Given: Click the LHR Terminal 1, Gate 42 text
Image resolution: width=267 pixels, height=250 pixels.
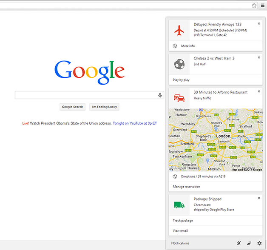Looking at the screenshot, I should [210, 35].
